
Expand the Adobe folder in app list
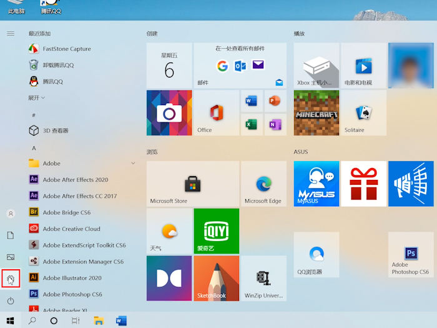pyautogui.click(x=133, y=164)
